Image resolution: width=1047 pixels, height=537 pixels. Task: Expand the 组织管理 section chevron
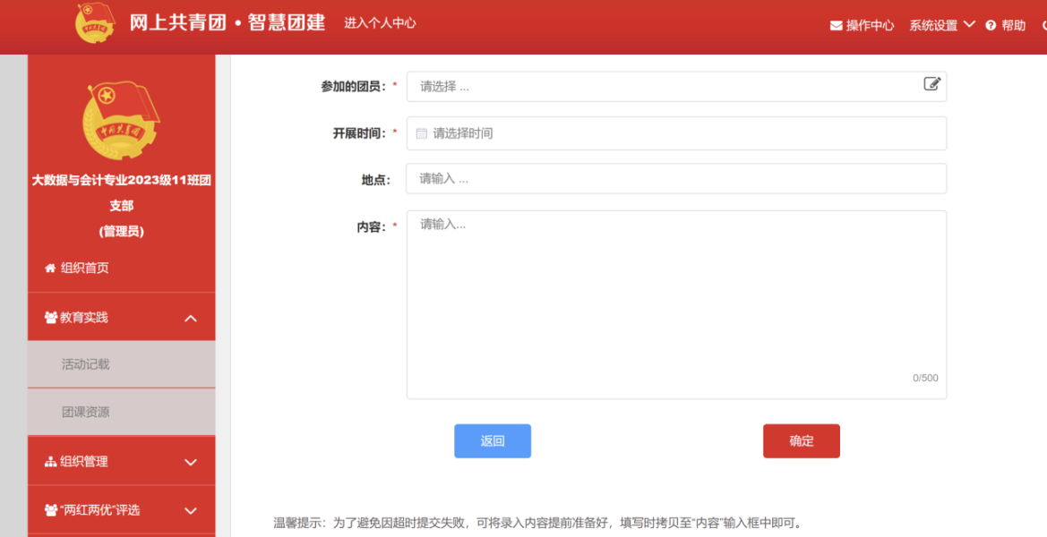tap(191, 463)
